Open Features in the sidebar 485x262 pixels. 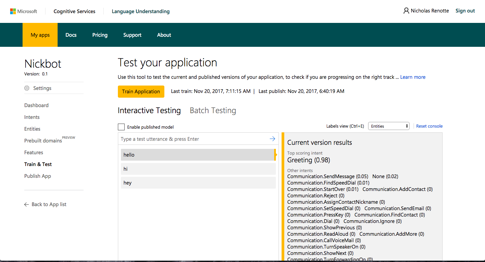[x=34, y=153]
